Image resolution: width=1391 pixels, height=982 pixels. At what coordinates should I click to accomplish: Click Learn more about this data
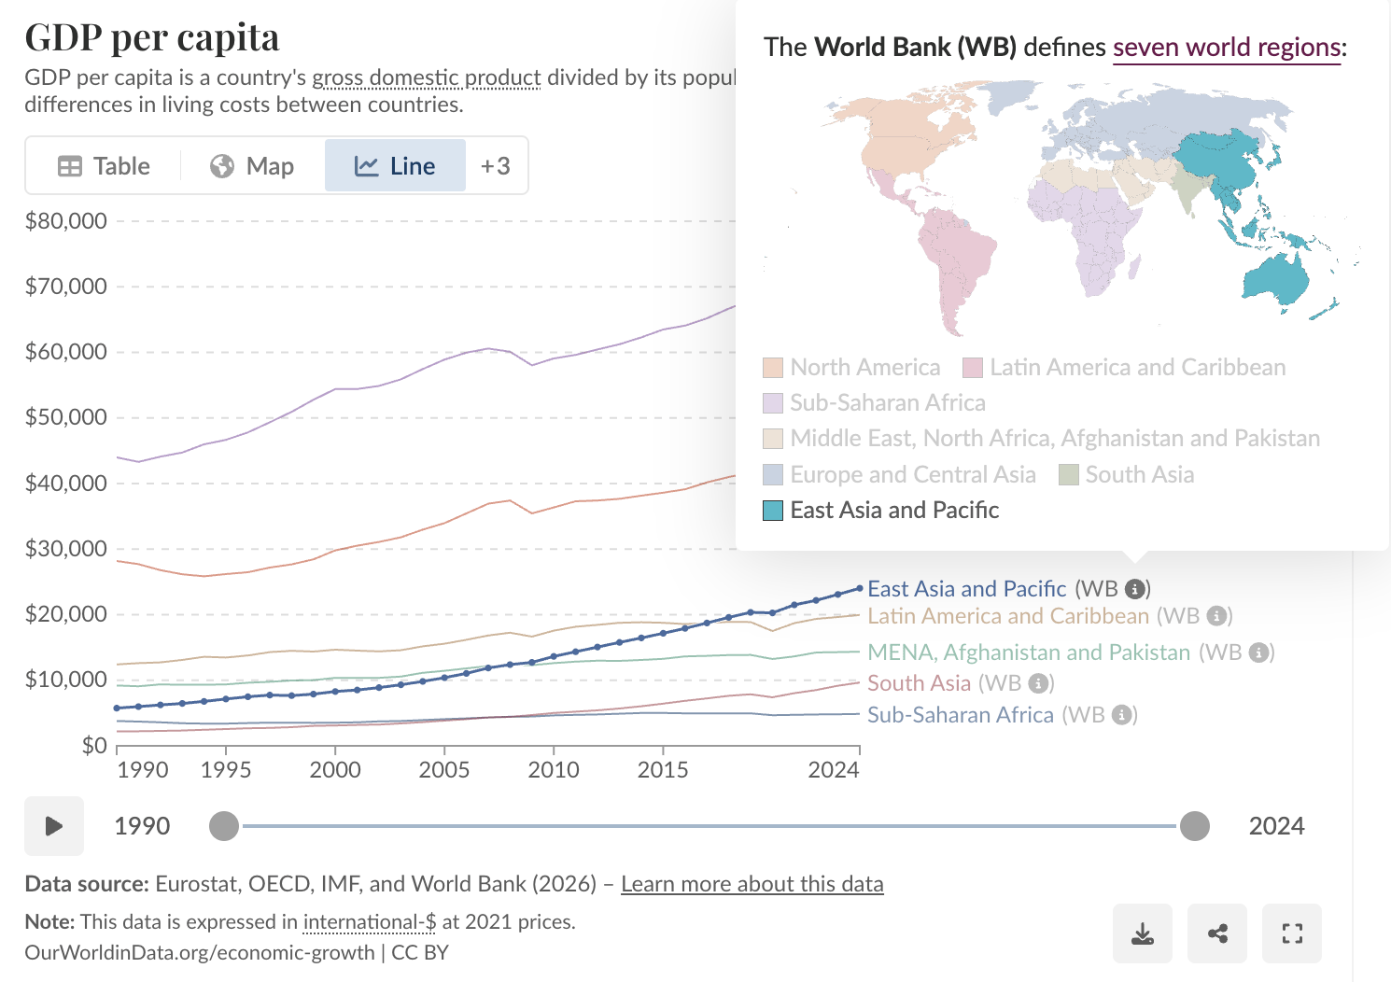coord(752,883)
